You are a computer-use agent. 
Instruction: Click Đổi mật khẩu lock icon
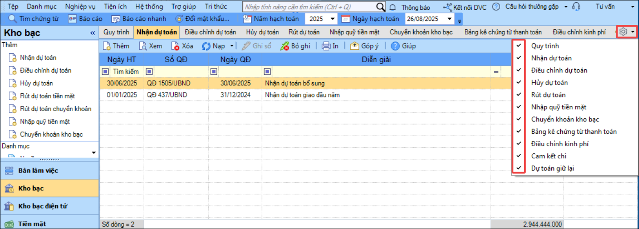coord(179,19)
